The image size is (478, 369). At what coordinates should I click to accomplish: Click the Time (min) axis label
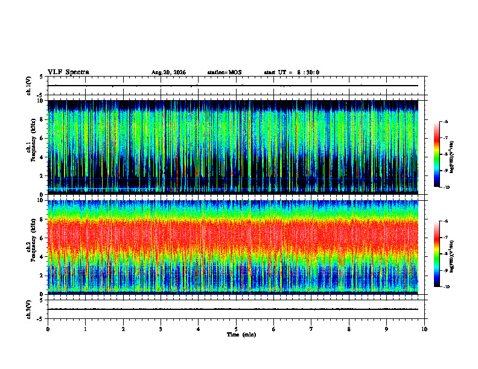click(241, 335)
